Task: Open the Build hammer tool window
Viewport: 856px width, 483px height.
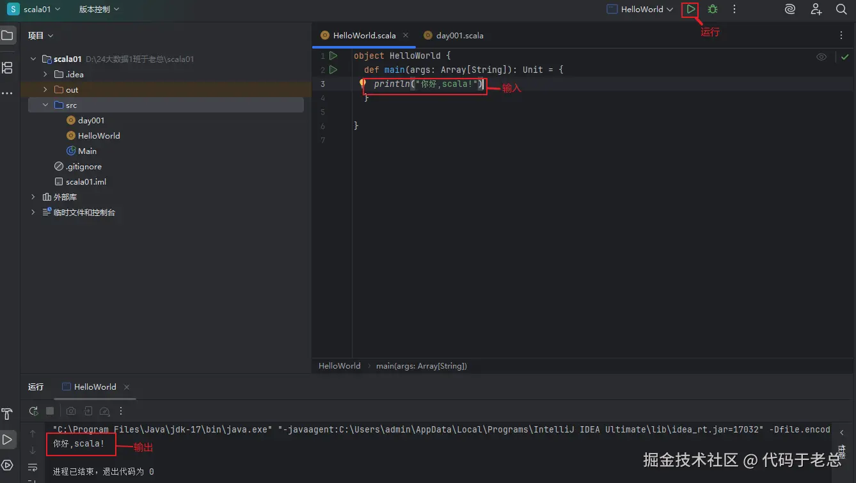Action: (8, 414)
